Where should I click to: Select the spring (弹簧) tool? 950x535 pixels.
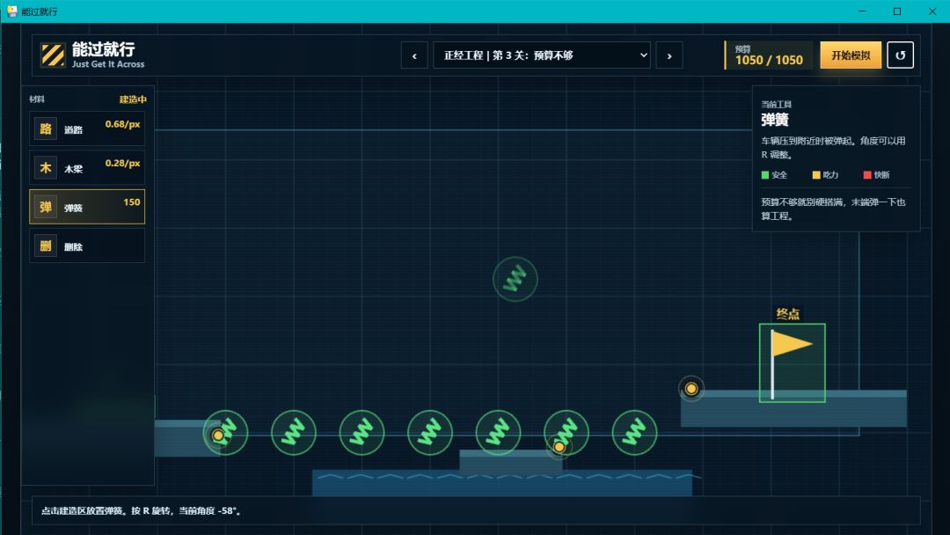86,207
